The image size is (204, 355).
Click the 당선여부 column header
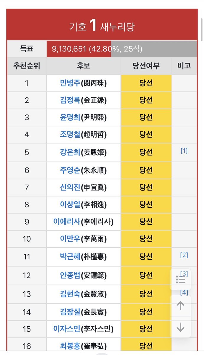pos(146,66)
